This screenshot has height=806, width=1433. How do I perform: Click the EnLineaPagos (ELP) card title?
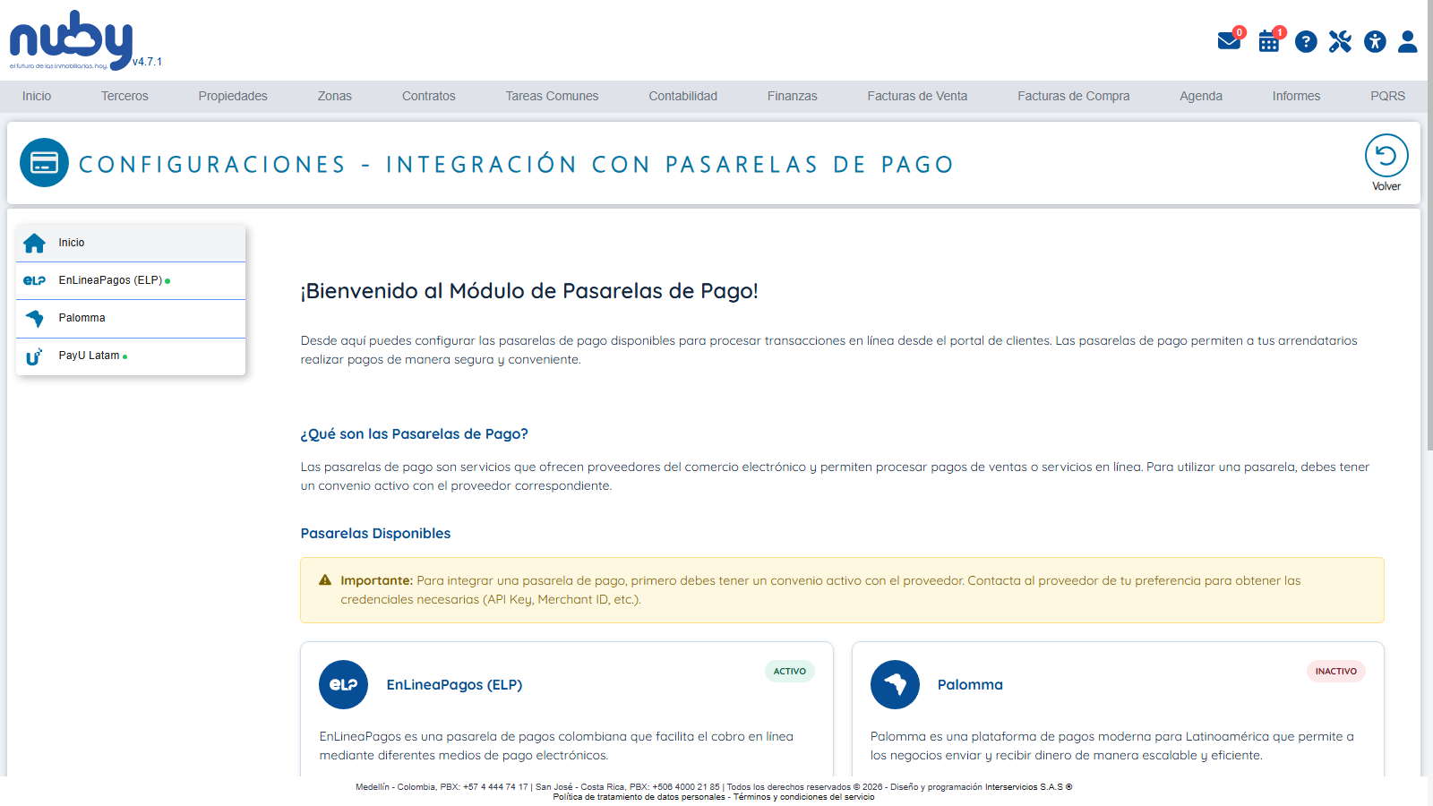coord(454,684)
